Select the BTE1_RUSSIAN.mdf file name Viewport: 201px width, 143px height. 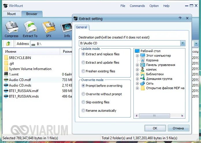tap(24, 91)
